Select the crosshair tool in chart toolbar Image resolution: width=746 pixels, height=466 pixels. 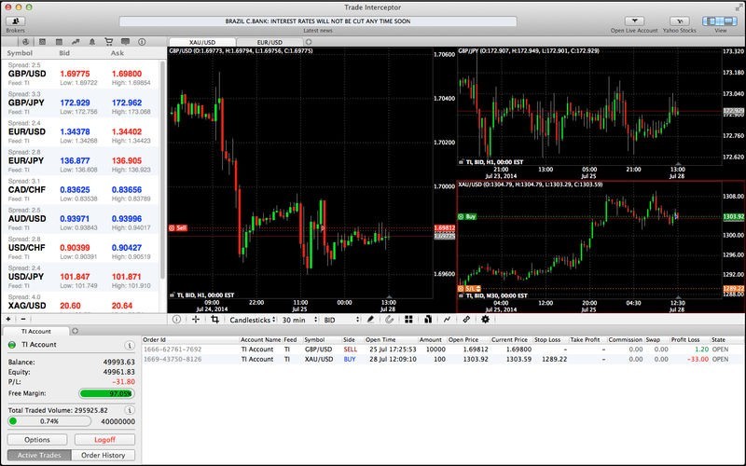pyautogui.click(x=195, y=319)
